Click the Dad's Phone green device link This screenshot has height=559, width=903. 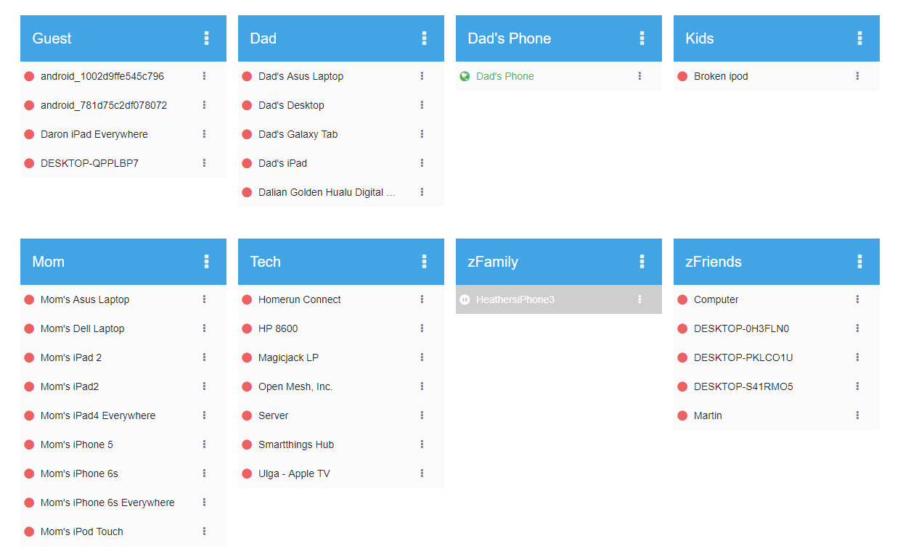tap(505, 76)
